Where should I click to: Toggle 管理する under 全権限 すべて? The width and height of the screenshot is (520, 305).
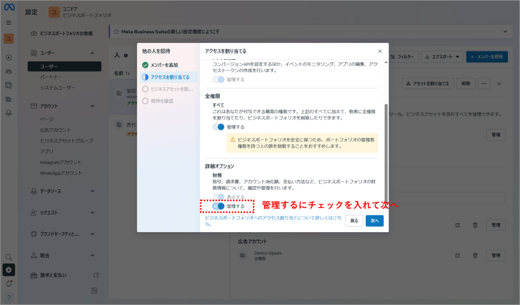click(218, 127)
